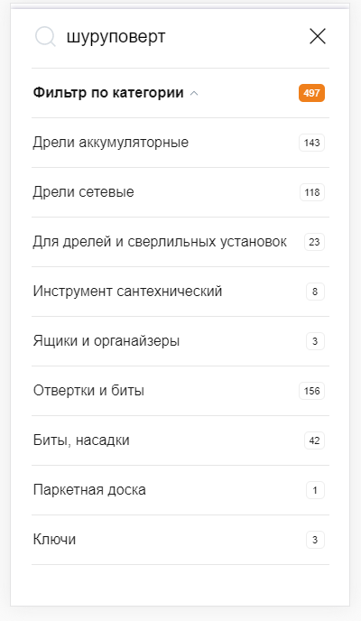Select Дрели сетевые category
Viewport: 361px width, 621px height.
180,192
